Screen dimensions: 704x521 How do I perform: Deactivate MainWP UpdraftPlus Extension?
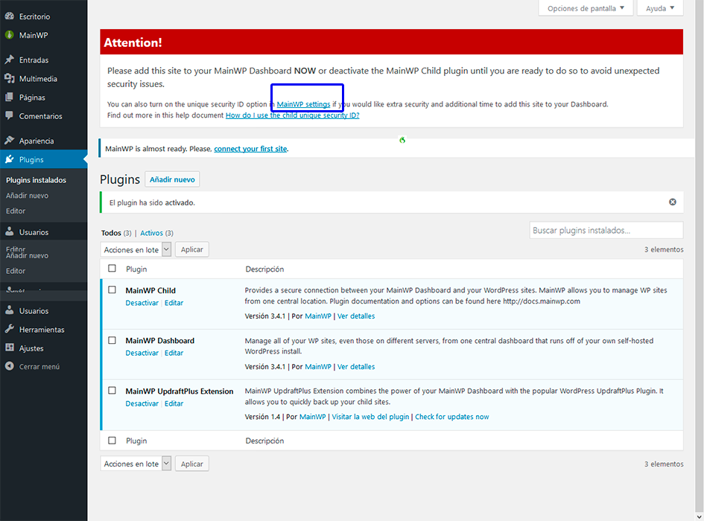[142, 403]
